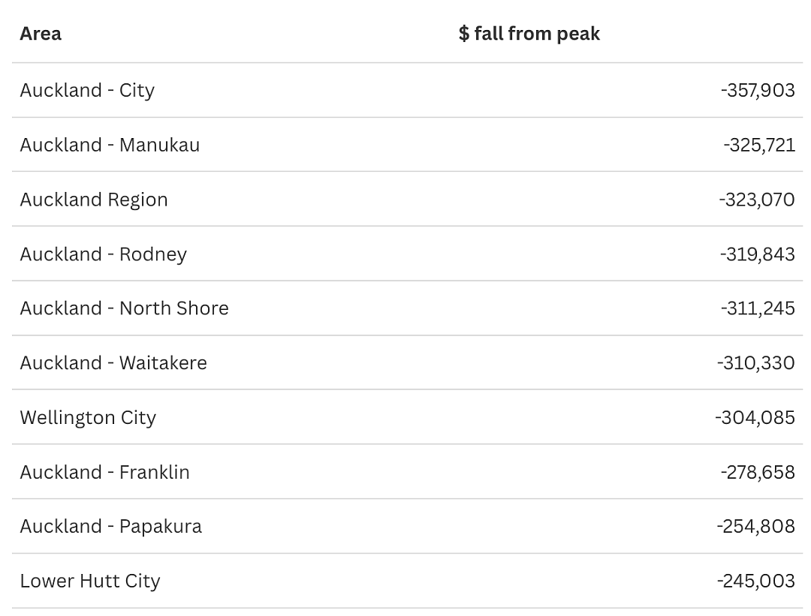The height and width of the screenshot is (616, 811).
Task: Click the -278,658 value
Action: pyautogui.click(x=758, y=473)
